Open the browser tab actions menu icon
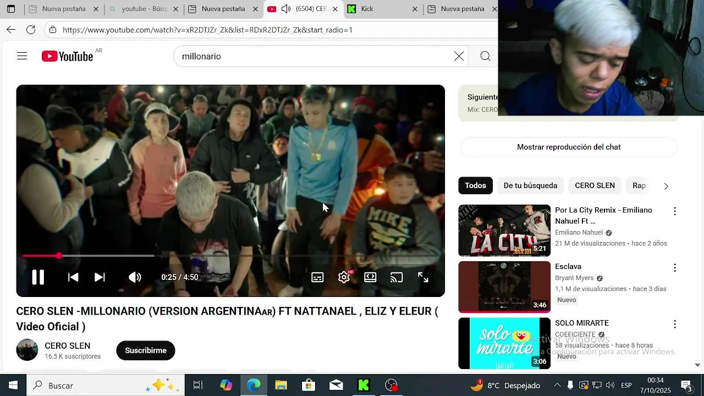Image resolution: width=704 pixels, height=396 pixels. (x=11, y=9)
